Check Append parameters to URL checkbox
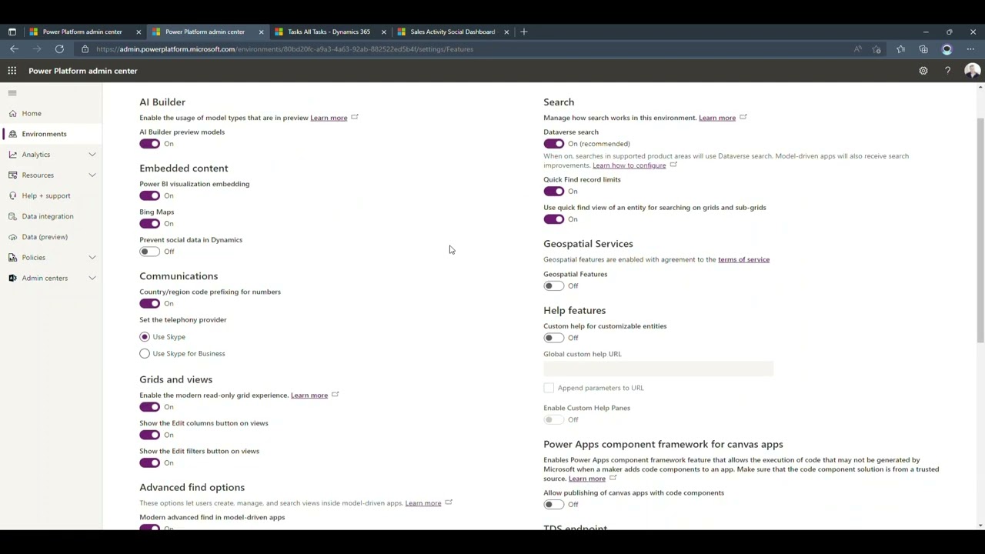Image resolution: width=985 pixels, height=554 pixels. coord(549,388)
